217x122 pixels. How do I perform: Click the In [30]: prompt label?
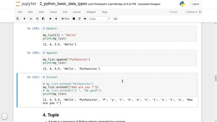(x=34, y=53)
